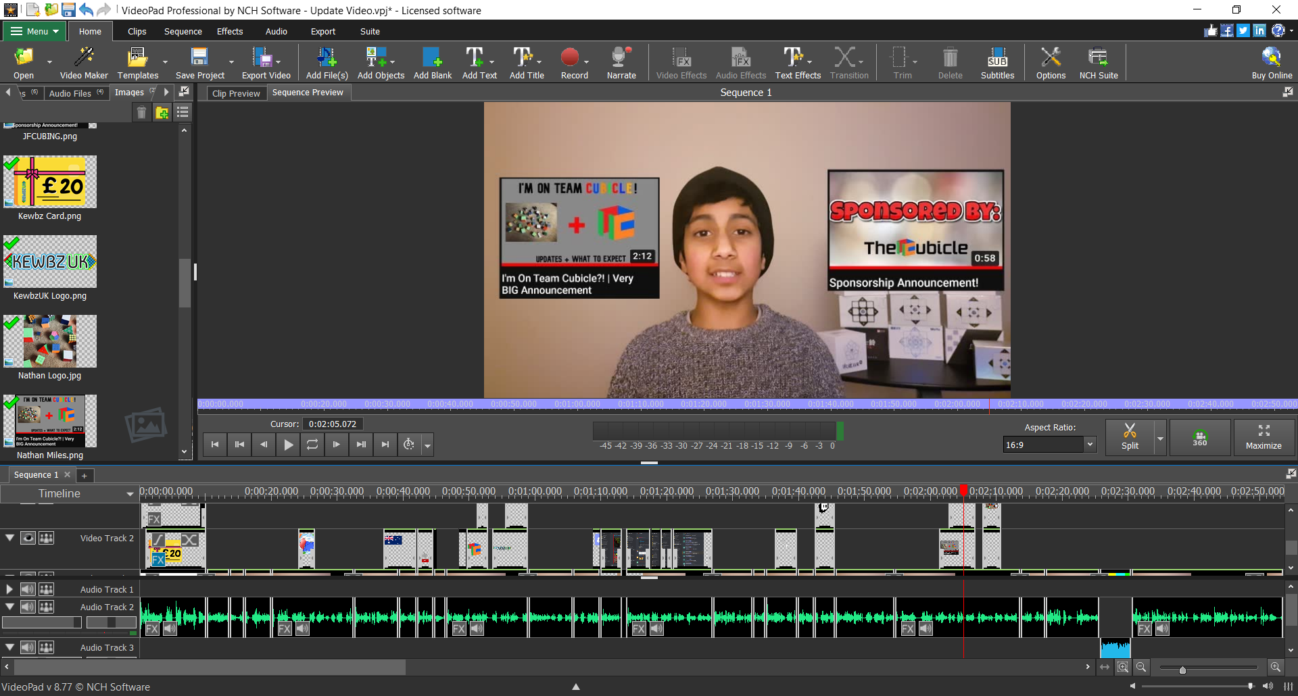Viewport: 1298px width, 696px height.
Task: Mute Audio Track 1 speaker
Action: (28, 589)
